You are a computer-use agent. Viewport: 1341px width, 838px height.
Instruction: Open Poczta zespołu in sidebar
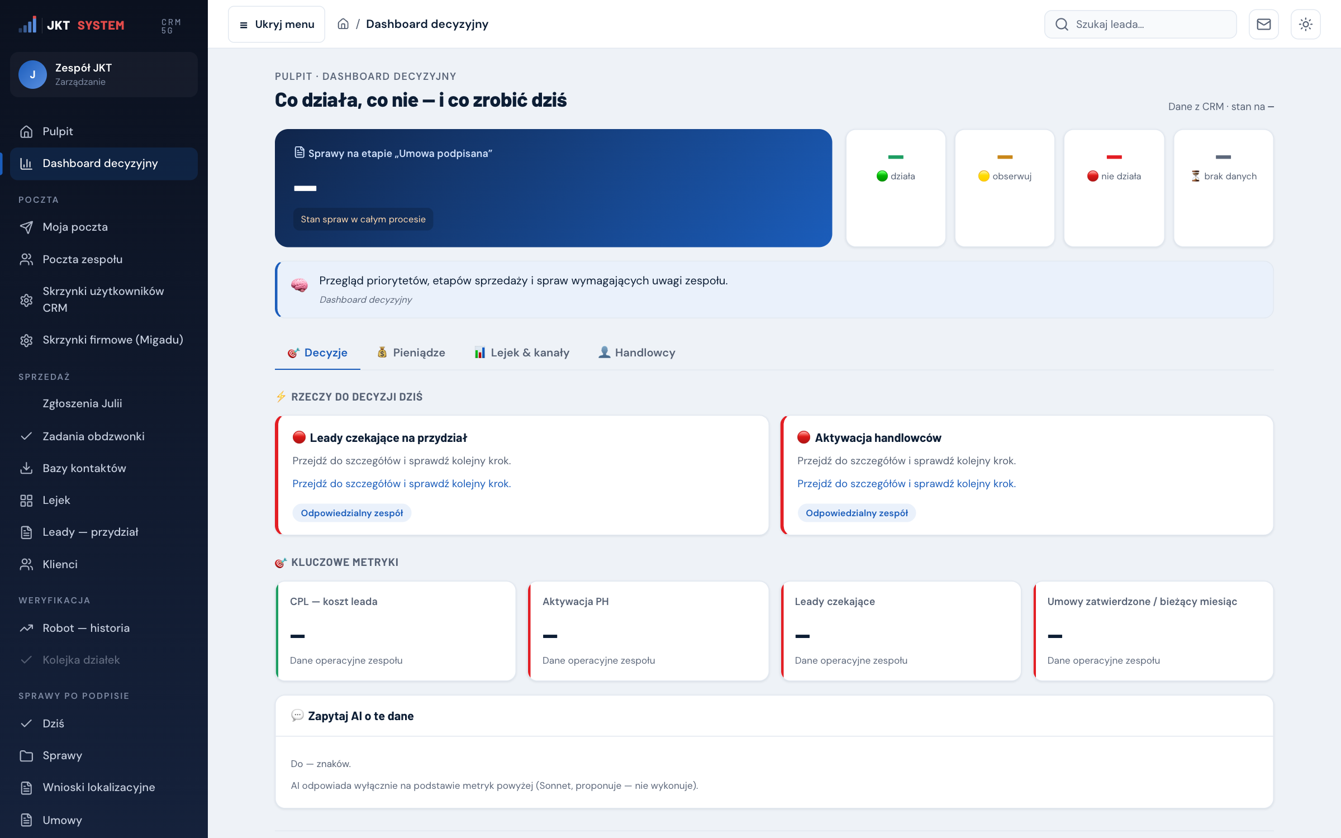click(x=104, y=259)
